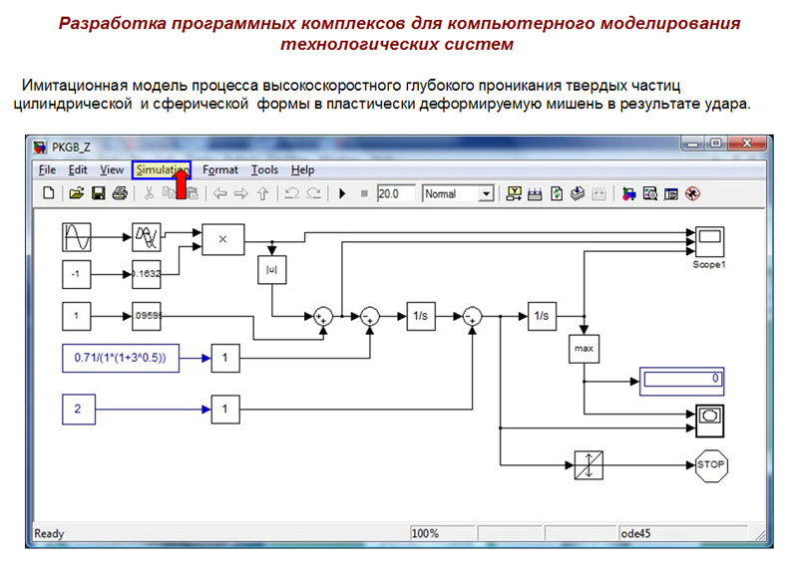Open Model Explorer magnifier icon

[650, 193]
